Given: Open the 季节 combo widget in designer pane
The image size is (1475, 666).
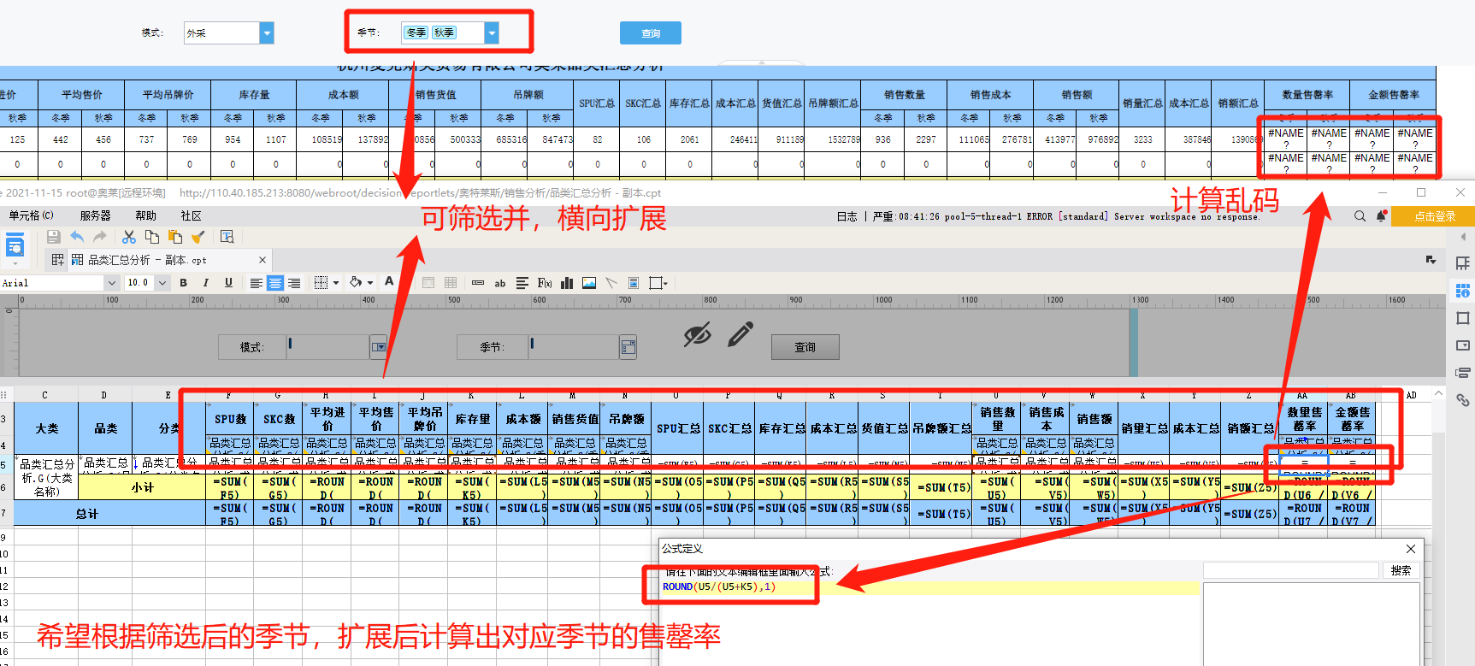Looking at the screenshot, I should 628,347.
